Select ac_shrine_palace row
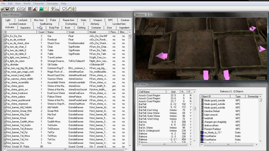The width and height of the screenshot is (269, 151). pos(66,96)
